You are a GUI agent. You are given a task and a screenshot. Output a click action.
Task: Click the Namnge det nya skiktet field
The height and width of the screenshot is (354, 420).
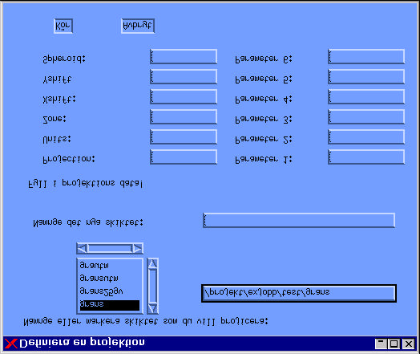click(299, 221)
